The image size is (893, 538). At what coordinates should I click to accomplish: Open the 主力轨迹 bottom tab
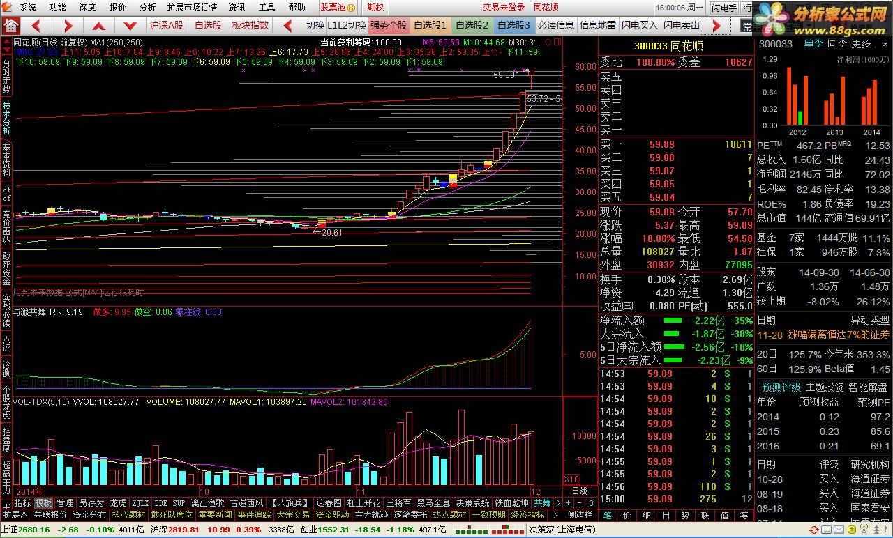pos(371,515)
